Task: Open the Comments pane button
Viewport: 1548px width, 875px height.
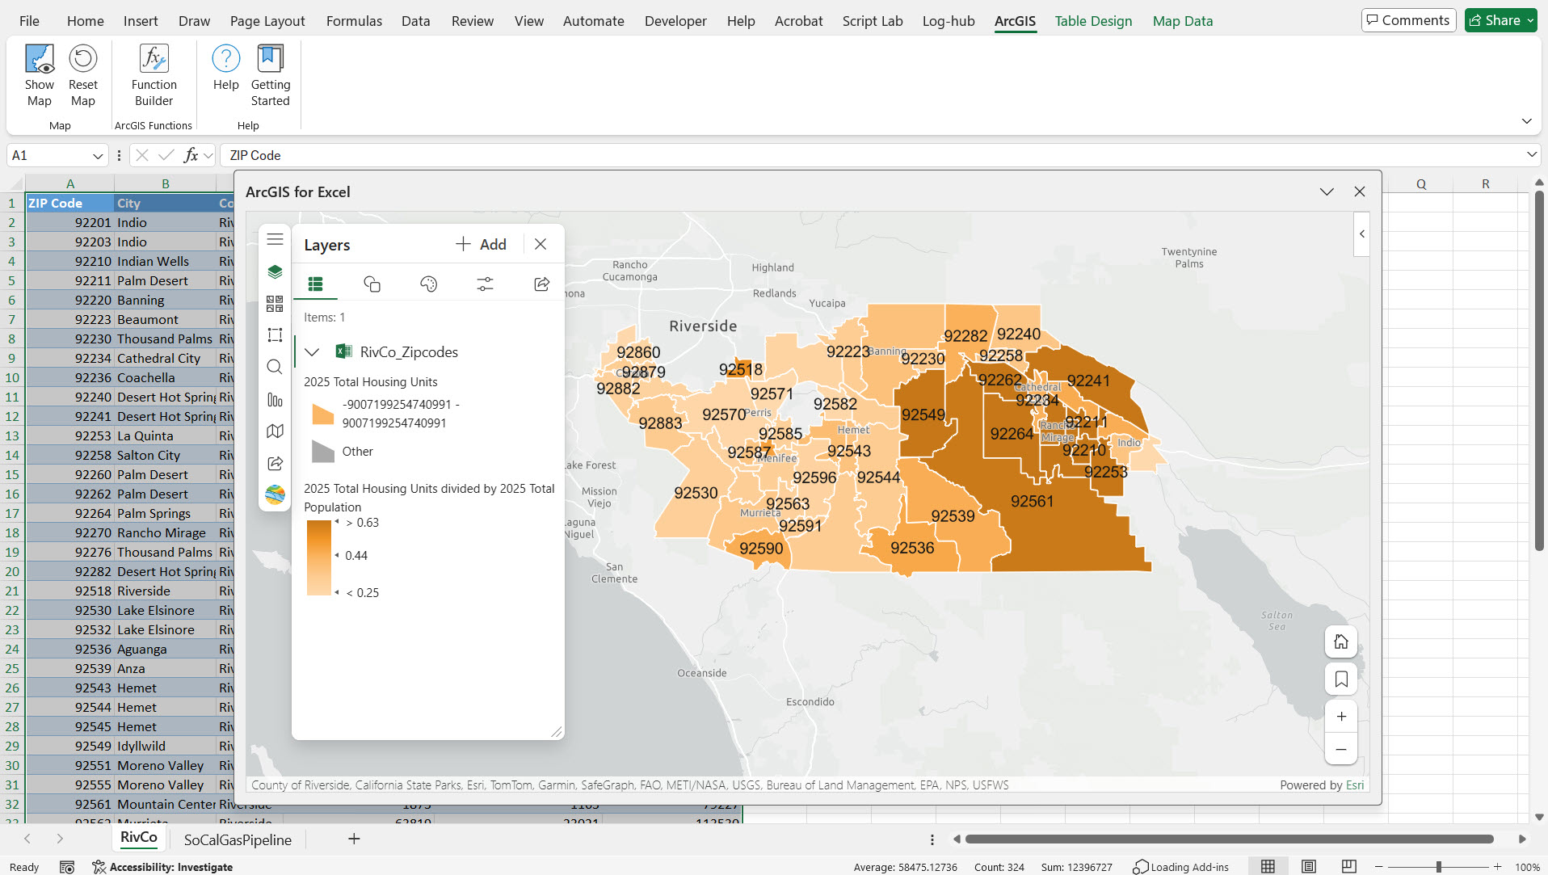Action: tap(1408, 20)
